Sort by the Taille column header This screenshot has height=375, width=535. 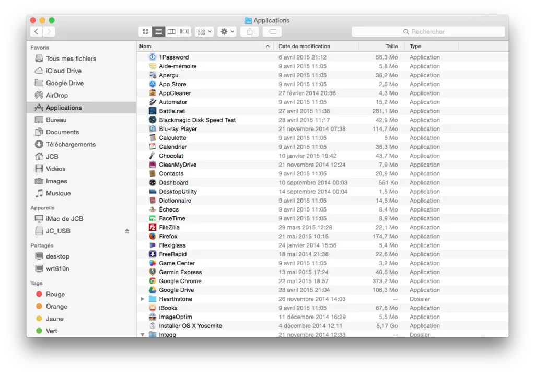point(381,46)
